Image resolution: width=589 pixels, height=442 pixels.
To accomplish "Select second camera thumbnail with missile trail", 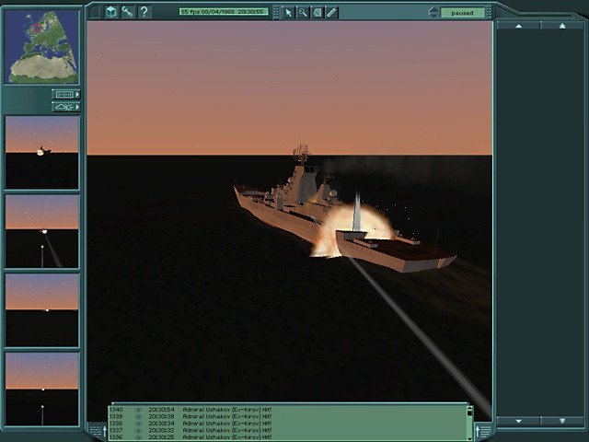I will pyautogui.click(x=41, y=231).
